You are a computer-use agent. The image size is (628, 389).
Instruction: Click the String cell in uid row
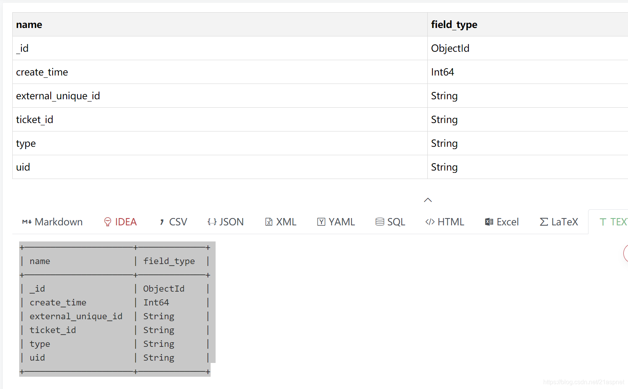point(528,167)
